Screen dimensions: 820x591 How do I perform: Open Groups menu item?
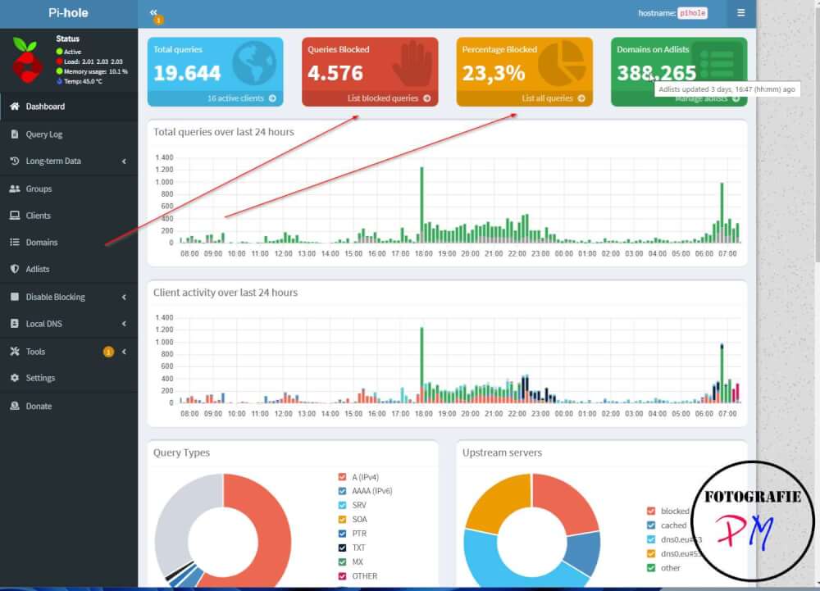pyautogui.click(x=69, y=189)
